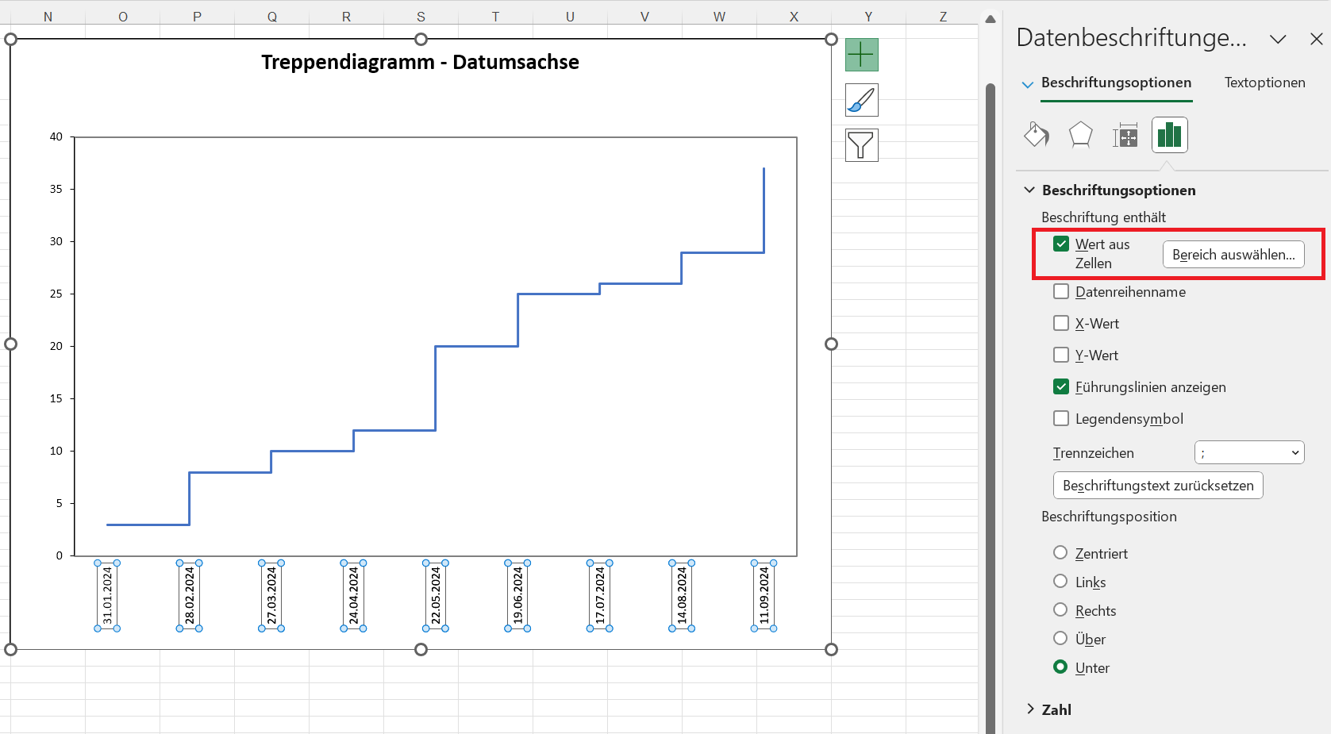Select column header N
The image size is (1331, 734).
[x=48, y=17]
